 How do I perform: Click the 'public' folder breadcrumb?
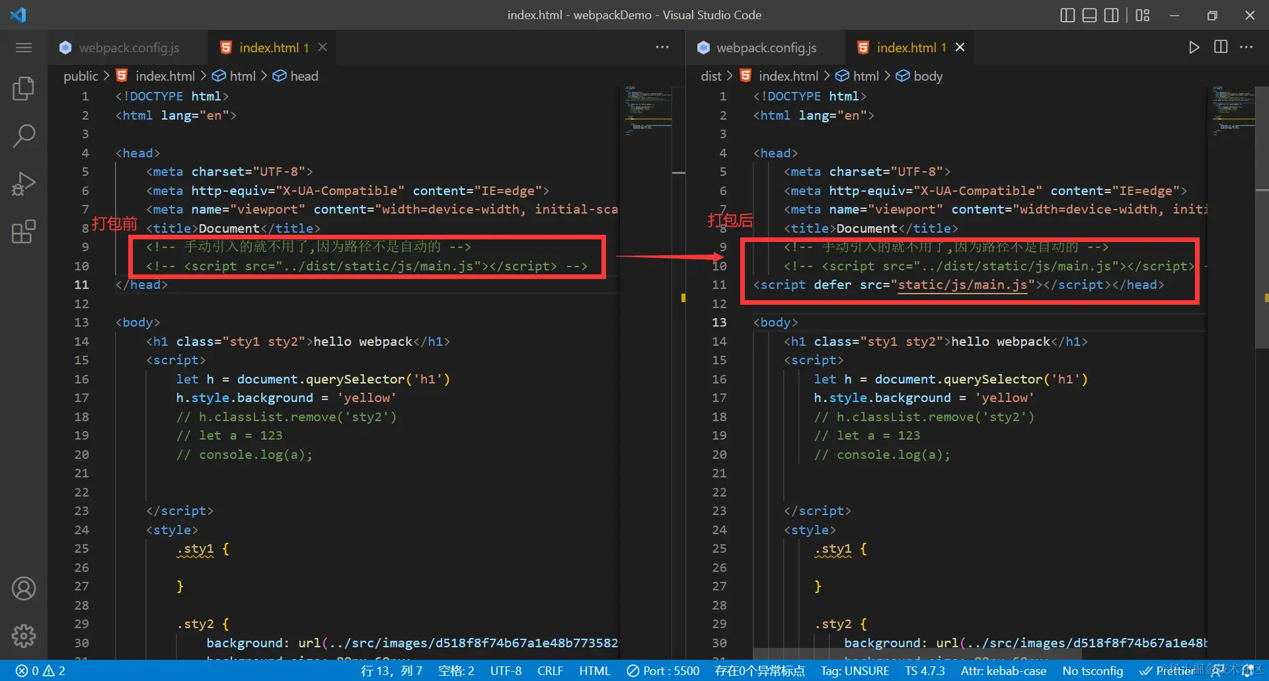81,76
